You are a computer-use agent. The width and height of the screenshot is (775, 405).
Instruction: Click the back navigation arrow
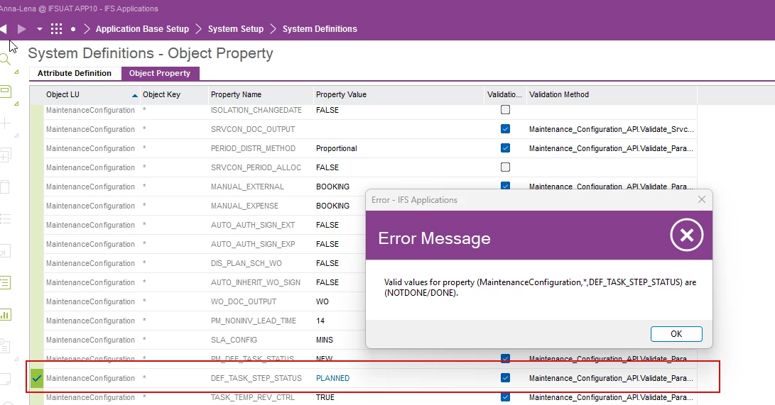pos(4,29)
